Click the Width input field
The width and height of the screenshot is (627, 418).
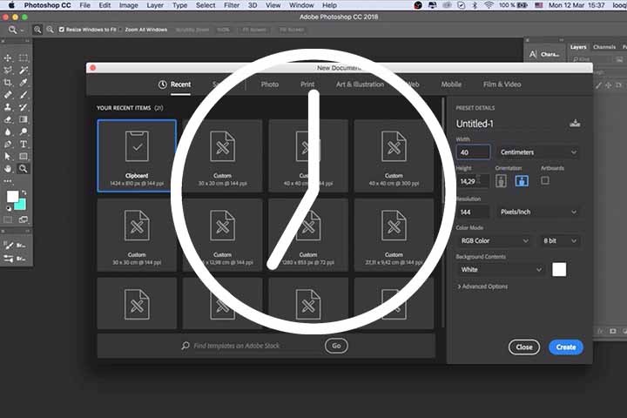[x=473, y=152]
